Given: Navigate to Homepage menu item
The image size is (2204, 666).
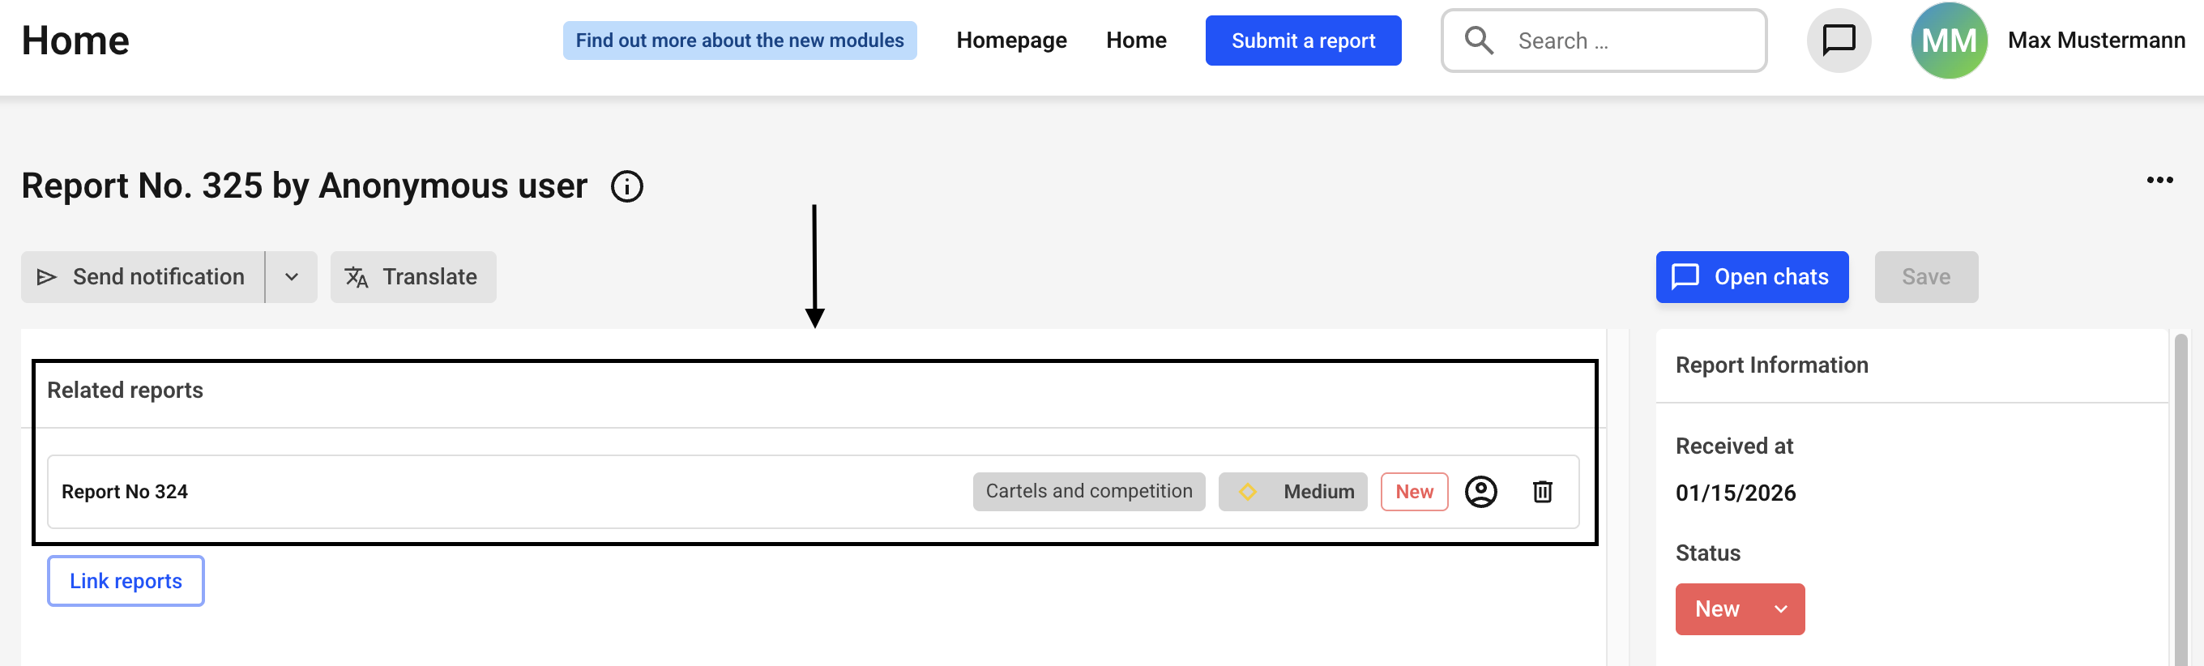Looking at the screenshot, I should click(1010, 41).
